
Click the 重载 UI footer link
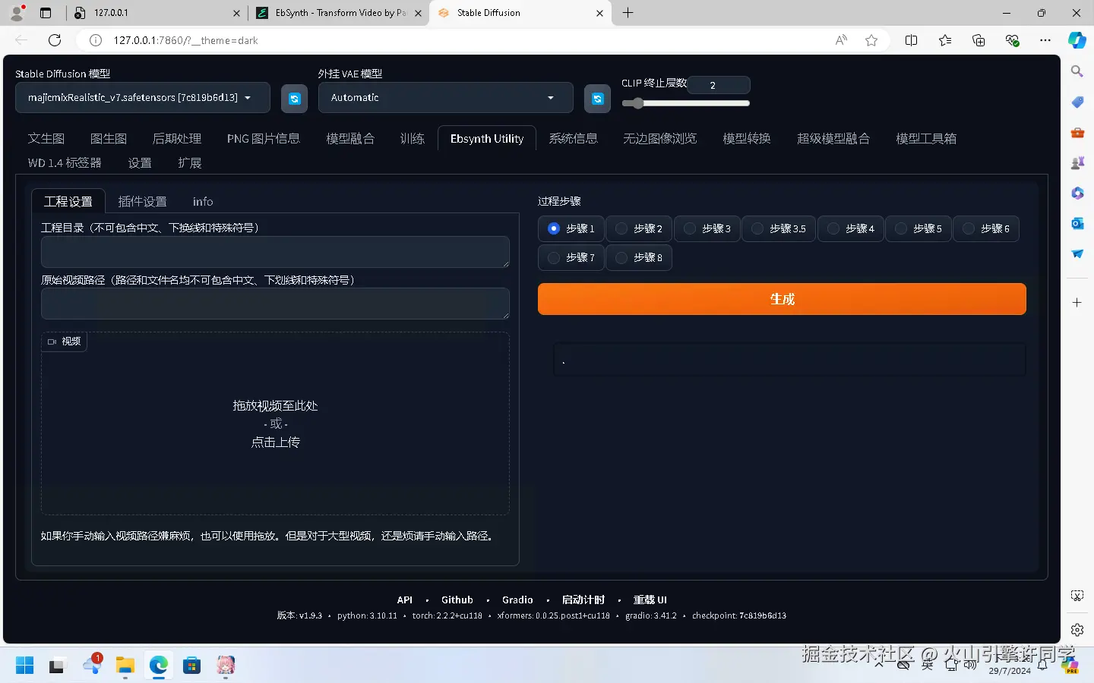[x=650, y=600]
